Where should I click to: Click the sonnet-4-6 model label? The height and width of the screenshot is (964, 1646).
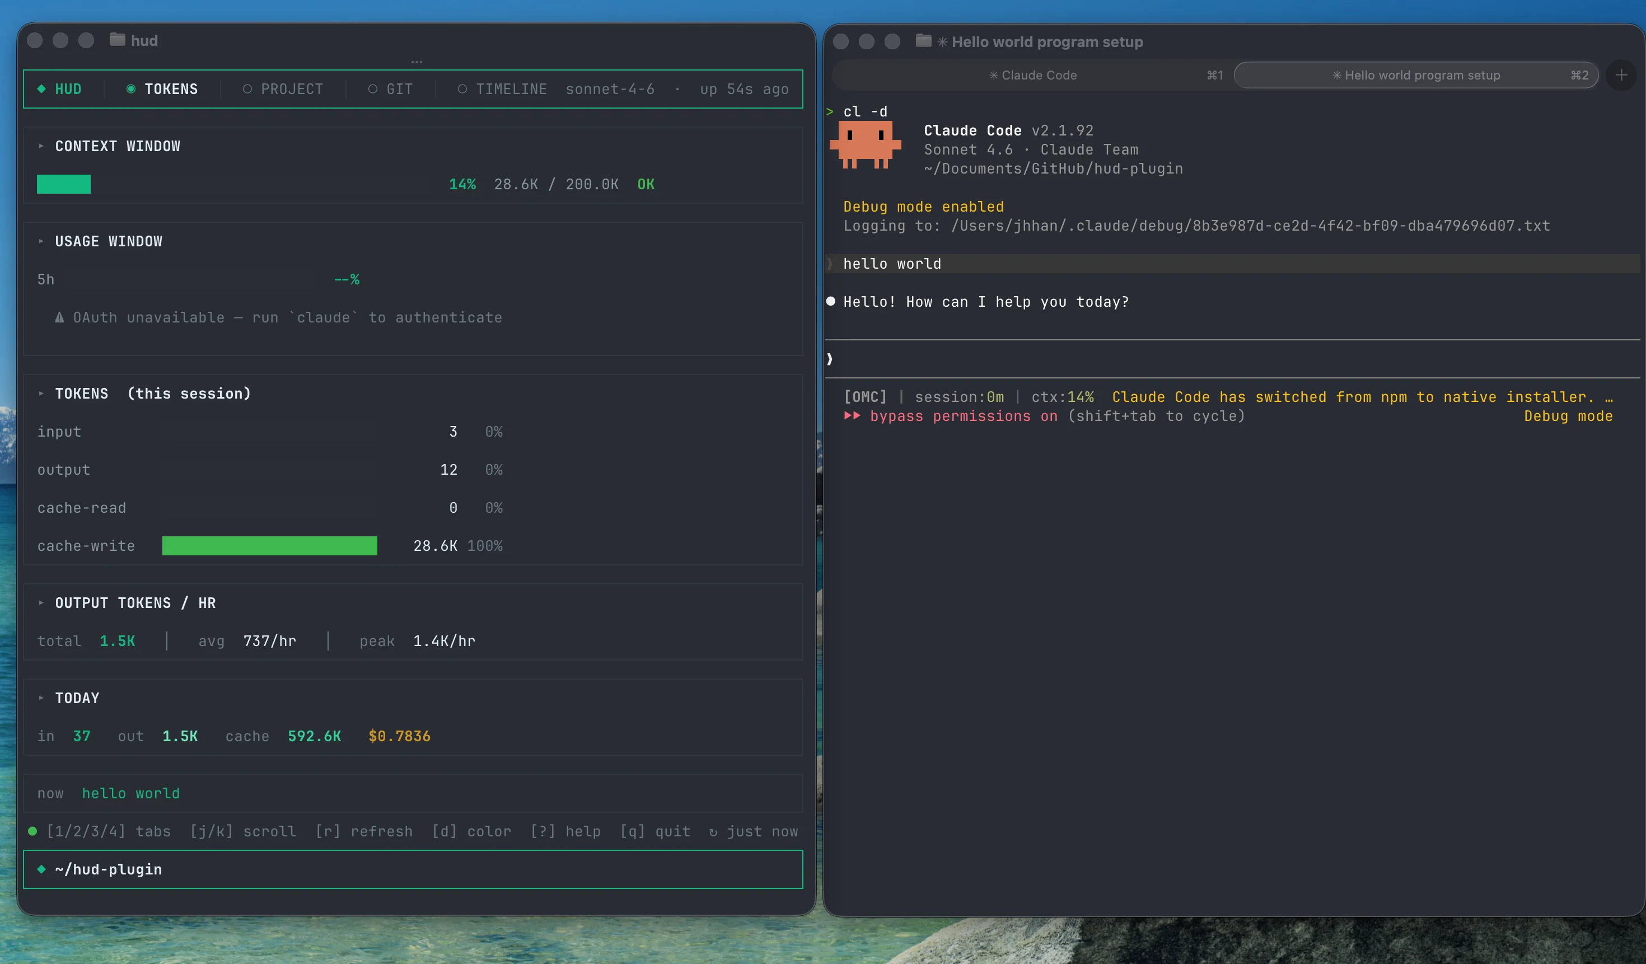[610, 89]
